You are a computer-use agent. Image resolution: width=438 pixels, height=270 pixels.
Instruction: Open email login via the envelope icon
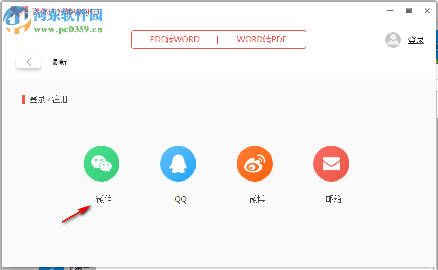pos(331,164)
